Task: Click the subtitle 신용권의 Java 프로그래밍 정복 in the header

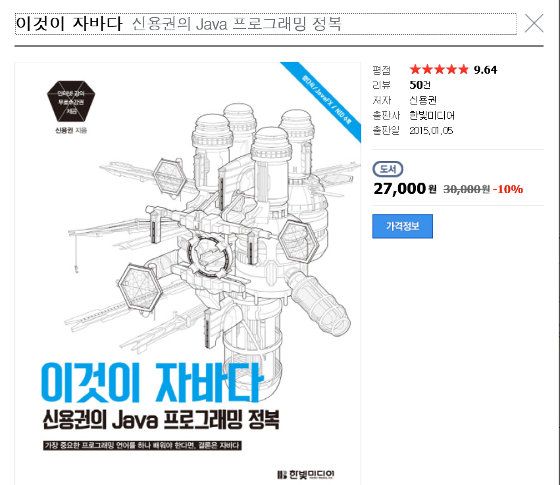Action: tap(237, 24)
